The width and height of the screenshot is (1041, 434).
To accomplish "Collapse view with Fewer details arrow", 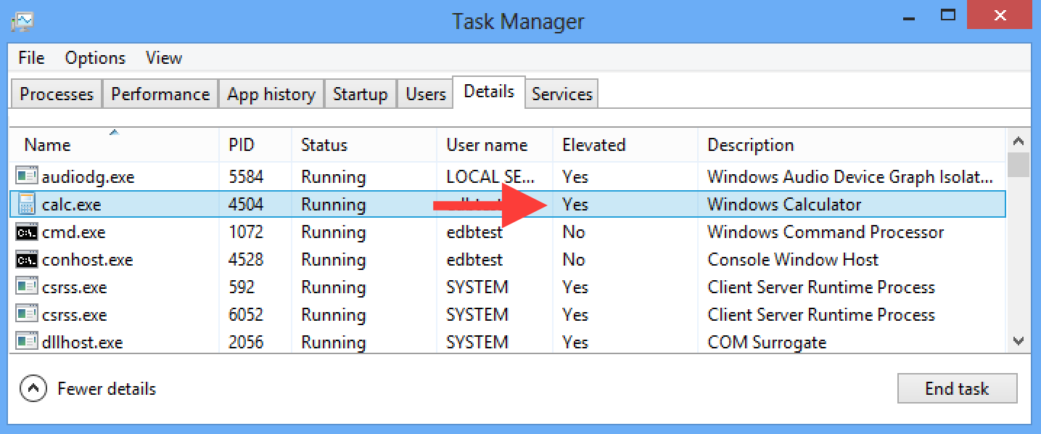I will (33, 389).
